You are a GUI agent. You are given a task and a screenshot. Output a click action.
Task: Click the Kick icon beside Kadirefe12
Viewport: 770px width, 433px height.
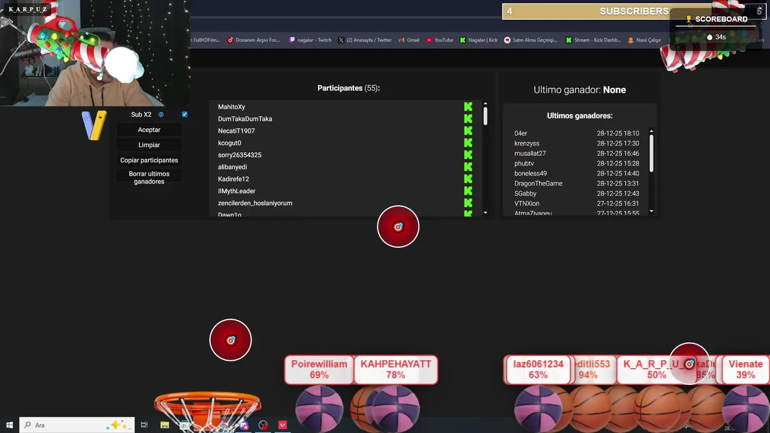pos(468,179)
